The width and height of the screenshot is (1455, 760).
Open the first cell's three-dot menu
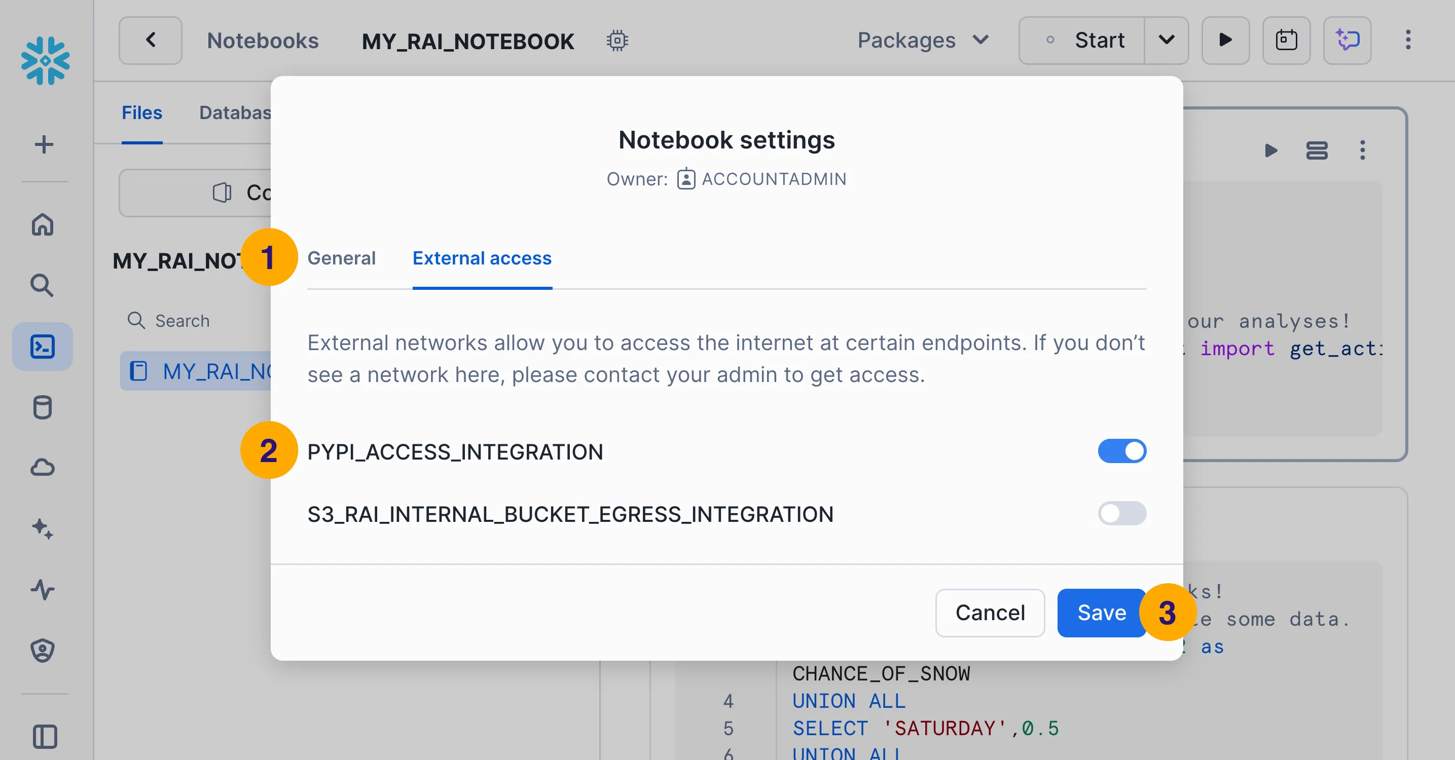1362,151
